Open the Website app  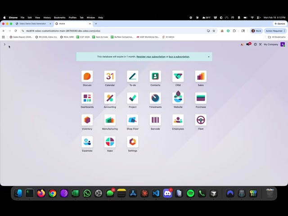tap(178, 98)
